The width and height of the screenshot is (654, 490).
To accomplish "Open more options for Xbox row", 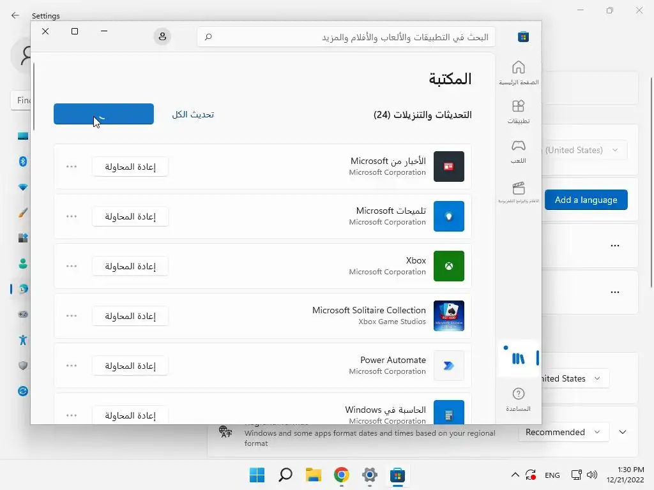I will point(72,266).
